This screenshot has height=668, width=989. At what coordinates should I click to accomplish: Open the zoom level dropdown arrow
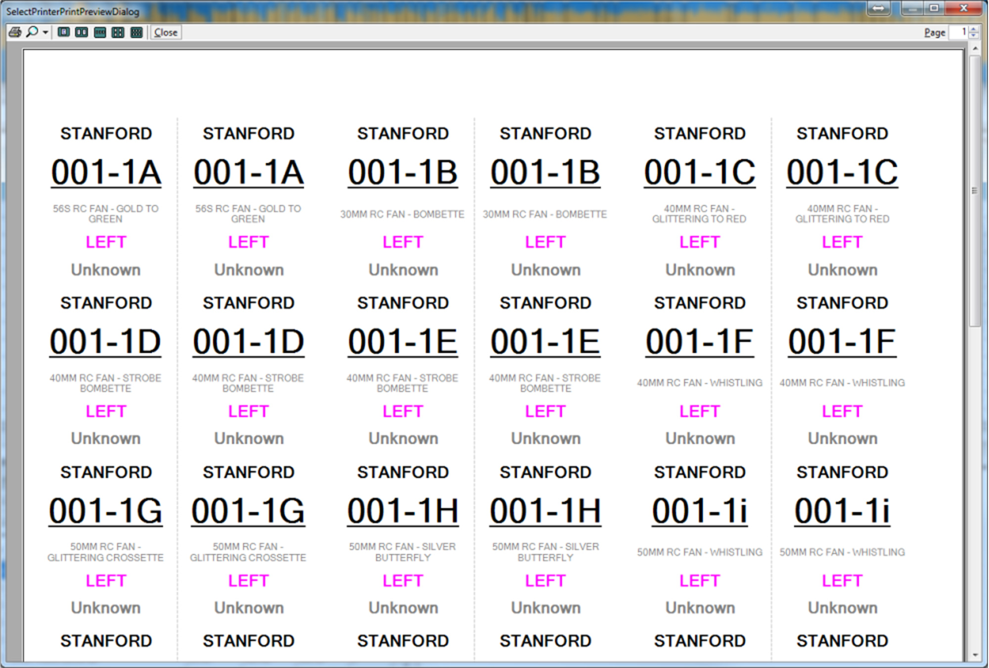tap(45, 33)
